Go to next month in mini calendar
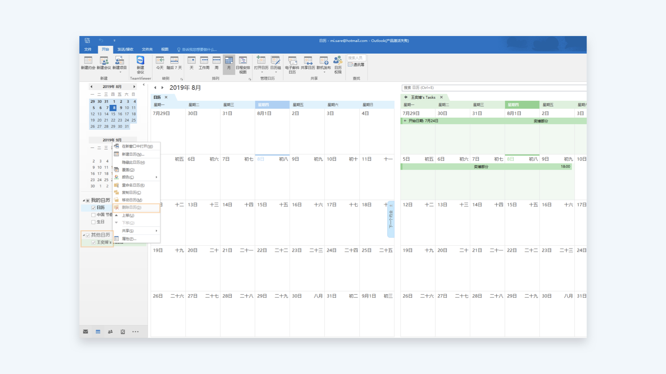 point(134,87)
